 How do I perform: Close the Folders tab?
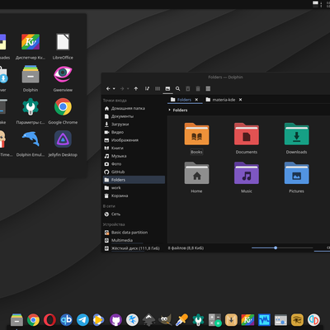coord(196,100)
